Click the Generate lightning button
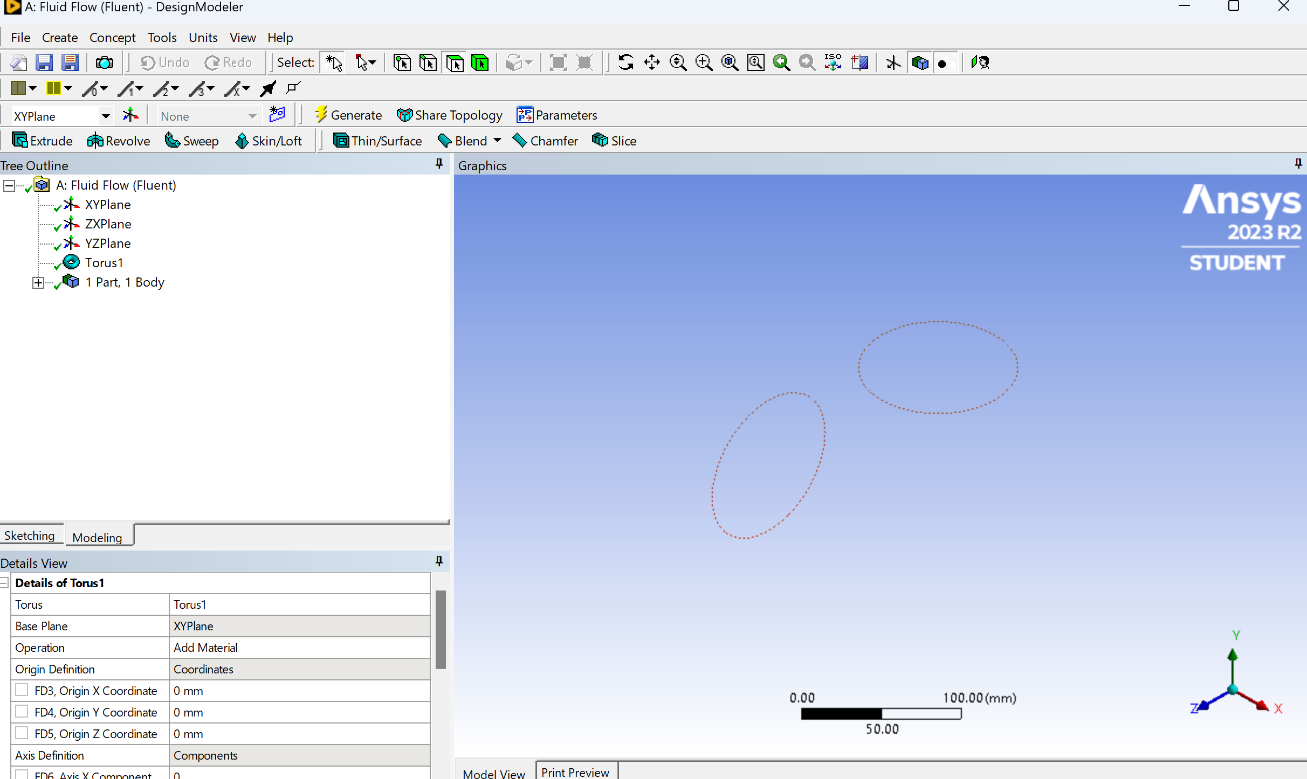Image resolution: width=1307 pixels, height=779 pixels. click(348, 115)
